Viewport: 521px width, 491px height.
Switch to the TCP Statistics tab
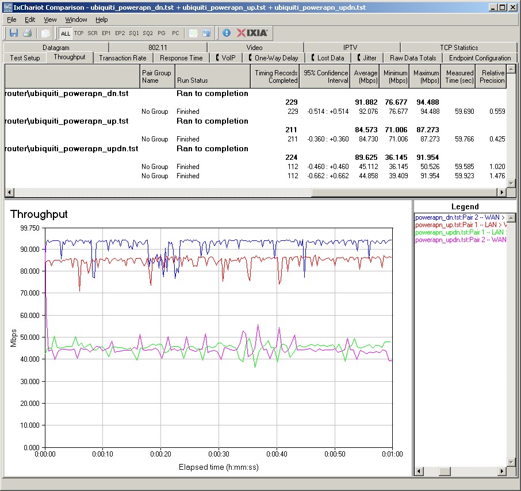point(459,48)
